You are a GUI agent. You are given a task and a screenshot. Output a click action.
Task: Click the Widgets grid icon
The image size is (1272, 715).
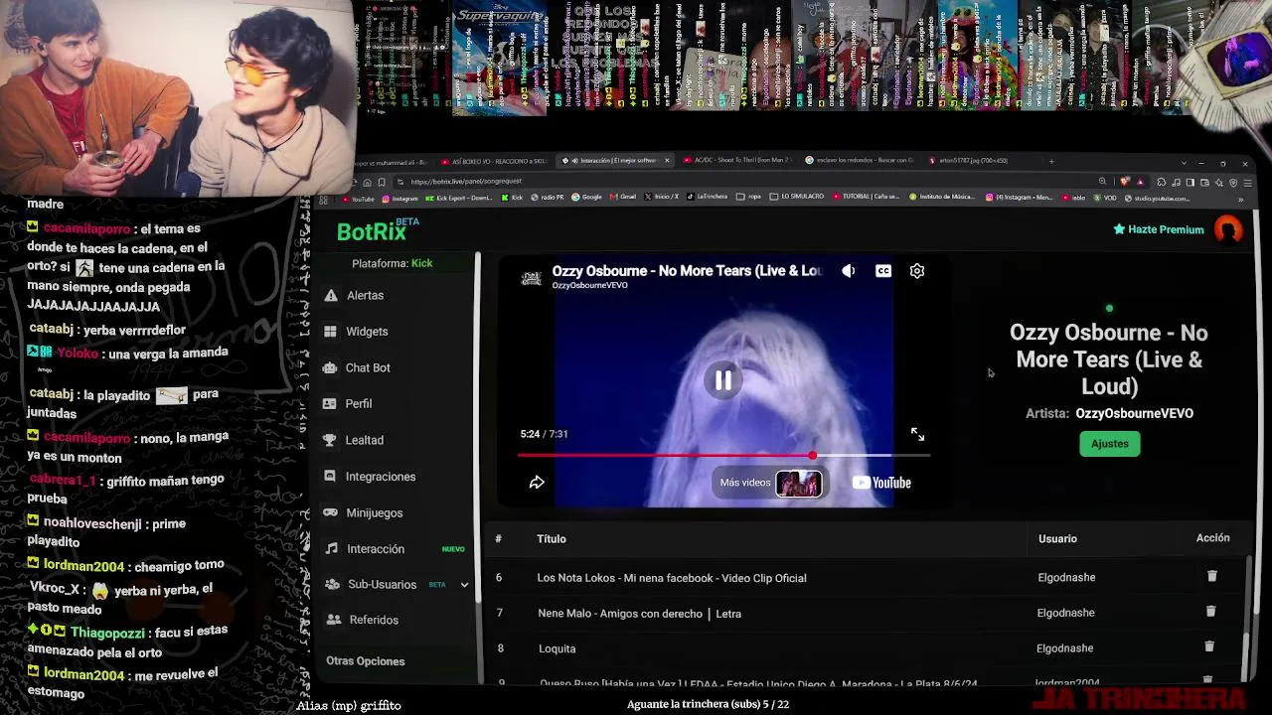point(331,332)
